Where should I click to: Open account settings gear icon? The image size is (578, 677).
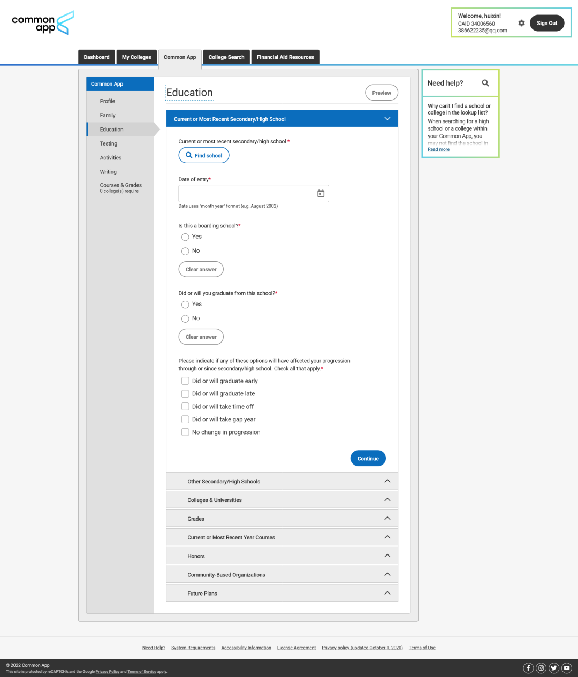point(521,23)
